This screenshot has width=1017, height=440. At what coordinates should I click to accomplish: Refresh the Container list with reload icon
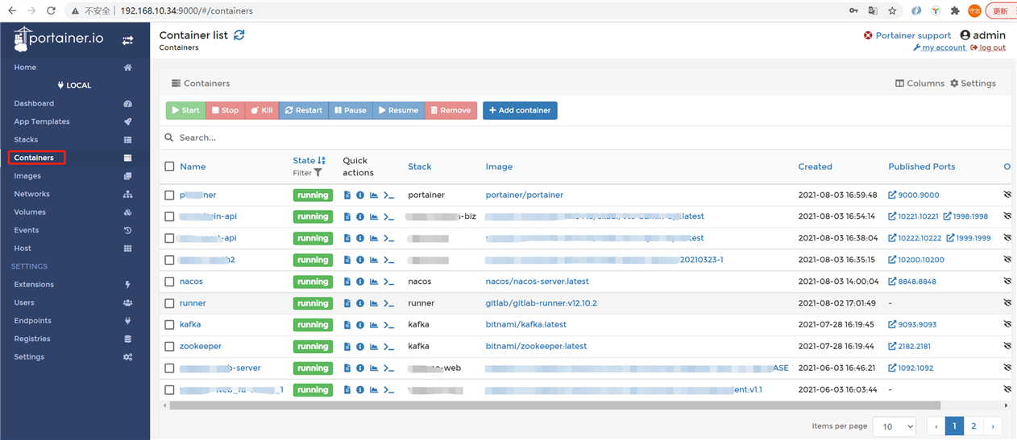(239, 35)
